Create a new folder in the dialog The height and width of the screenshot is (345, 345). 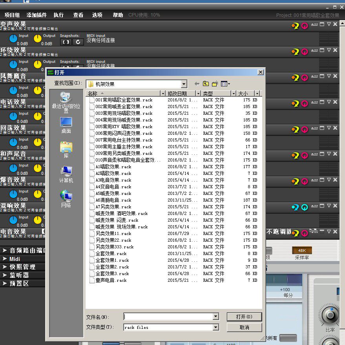[x=215, y=84]
